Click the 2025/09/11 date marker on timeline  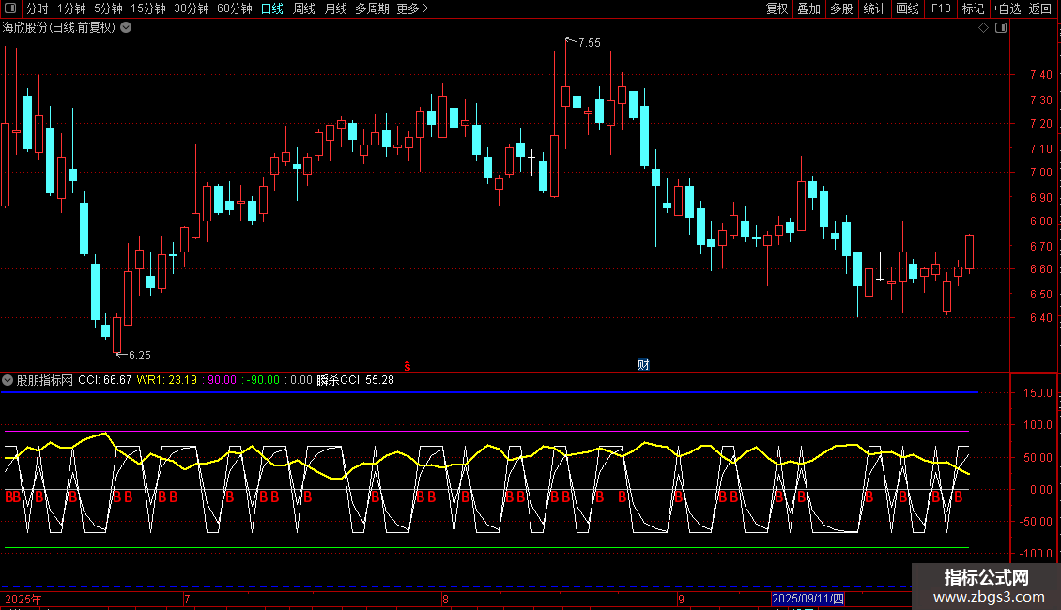coord(807,599)
